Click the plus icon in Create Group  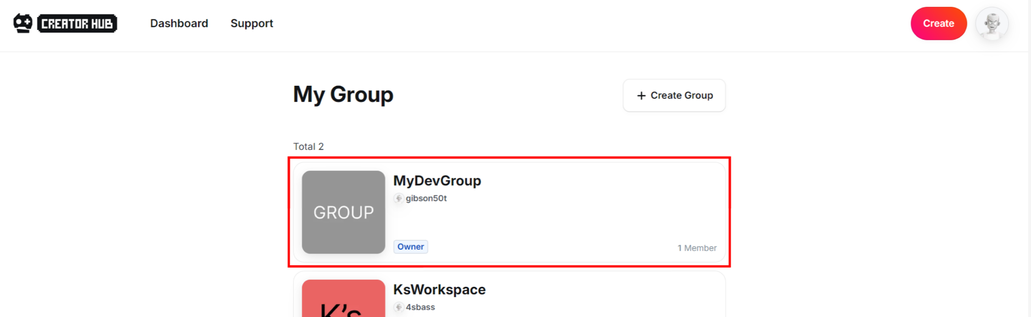pyautogui.click(x=641, y=96)
